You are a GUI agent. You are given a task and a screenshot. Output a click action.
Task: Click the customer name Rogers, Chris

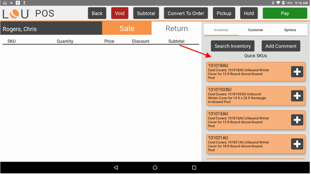pos(19,29)
